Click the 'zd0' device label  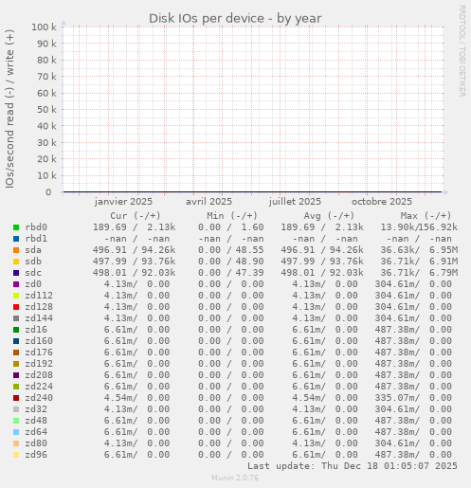click(x=33, y=284)
